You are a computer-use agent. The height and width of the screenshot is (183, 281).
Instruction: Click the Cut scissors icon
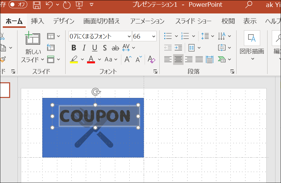(x=2, y=36)
